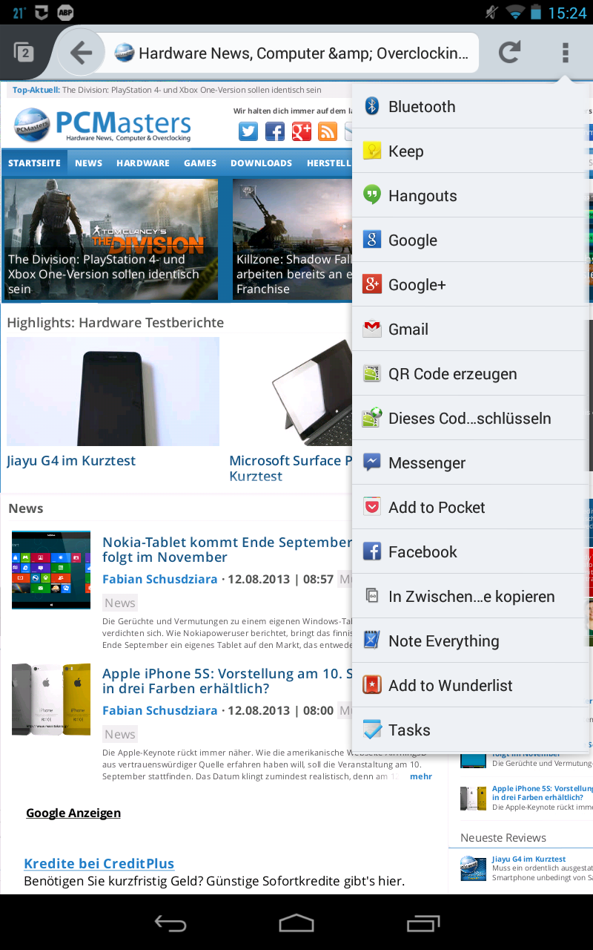Open Nokia-Tablet news headline
The width and height of the screenshot is (593, 950).
[227, 550]
